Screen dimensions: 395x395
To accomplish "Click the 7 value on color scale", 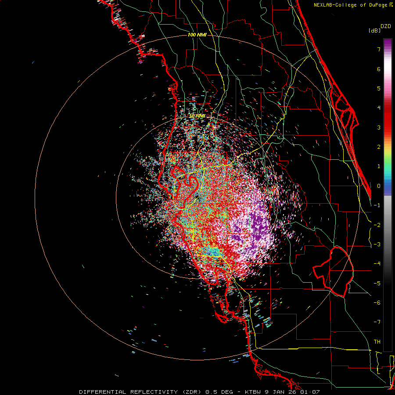I will [x=379, y=49].
